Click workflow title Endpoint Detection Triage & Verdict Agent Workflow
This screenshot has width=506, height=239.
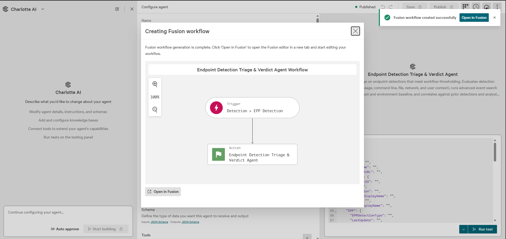(x=252, y=70)
